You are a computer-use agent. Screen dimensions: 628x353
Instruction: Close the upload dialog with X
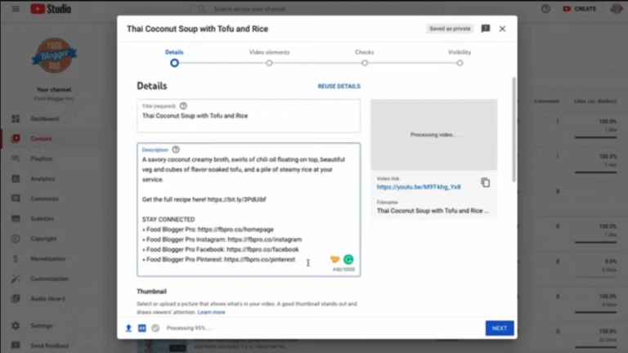[502, 29]
